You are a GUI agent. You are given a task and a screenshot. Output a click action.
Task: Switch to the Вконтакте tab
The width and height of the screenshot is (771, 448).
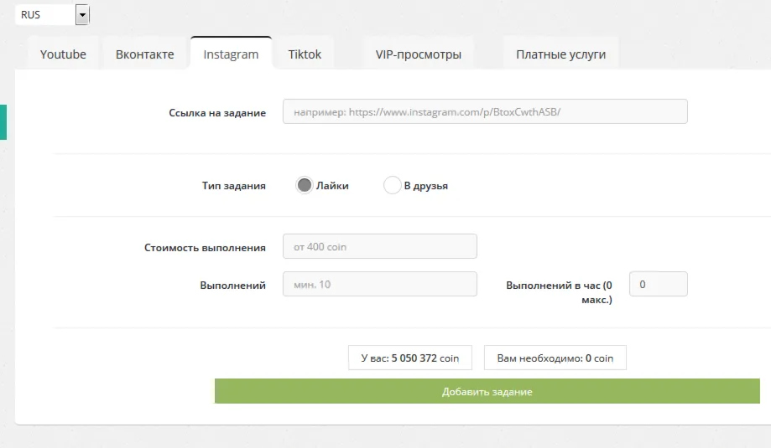coord(144,54)
